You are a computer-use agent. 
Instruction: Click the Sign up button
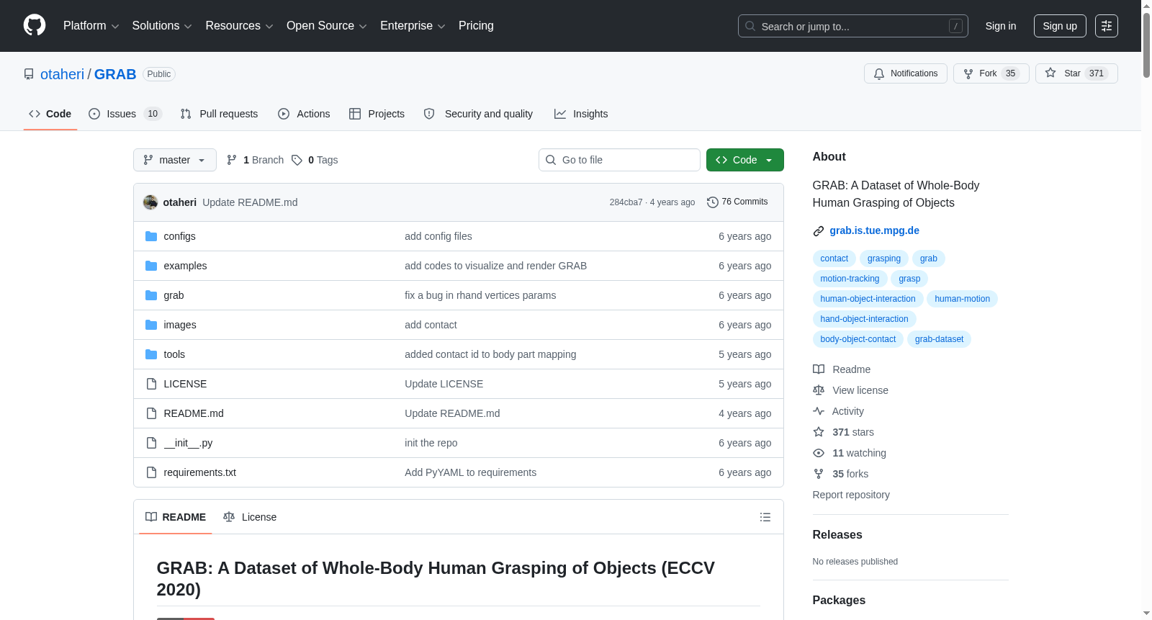tap(1060, 26)
